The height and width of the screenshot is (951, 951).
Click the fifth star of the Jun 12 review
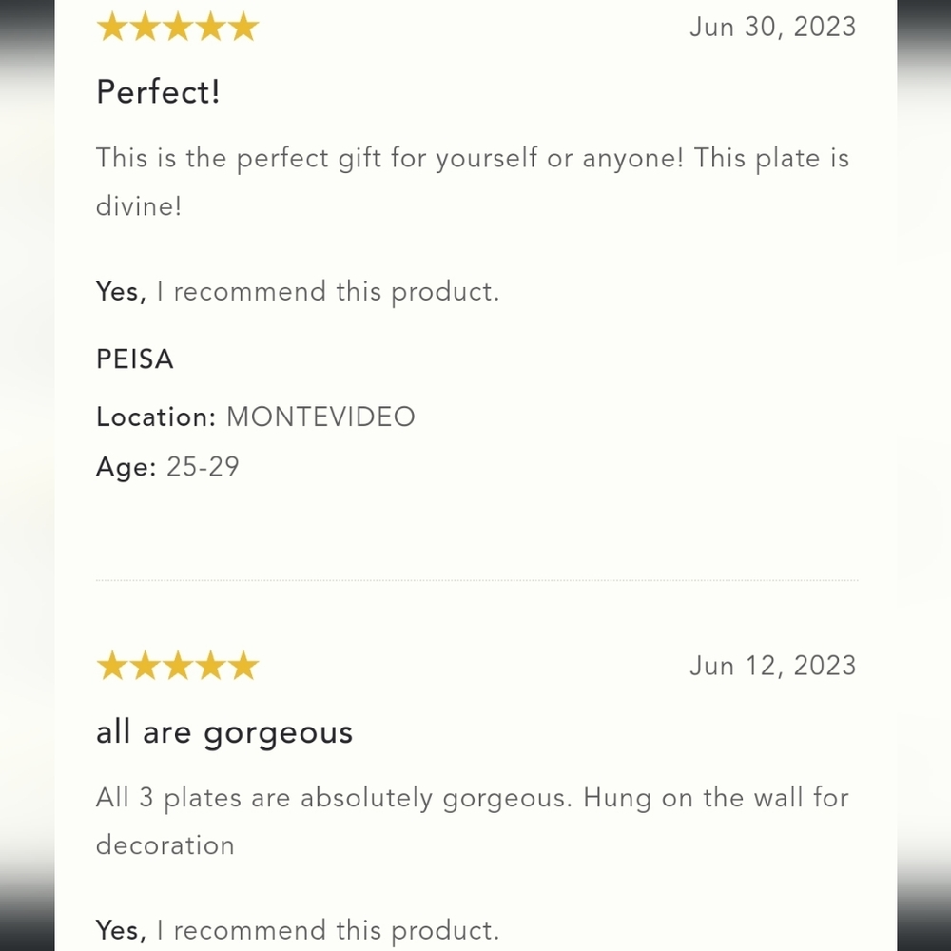tap(243, 666)
